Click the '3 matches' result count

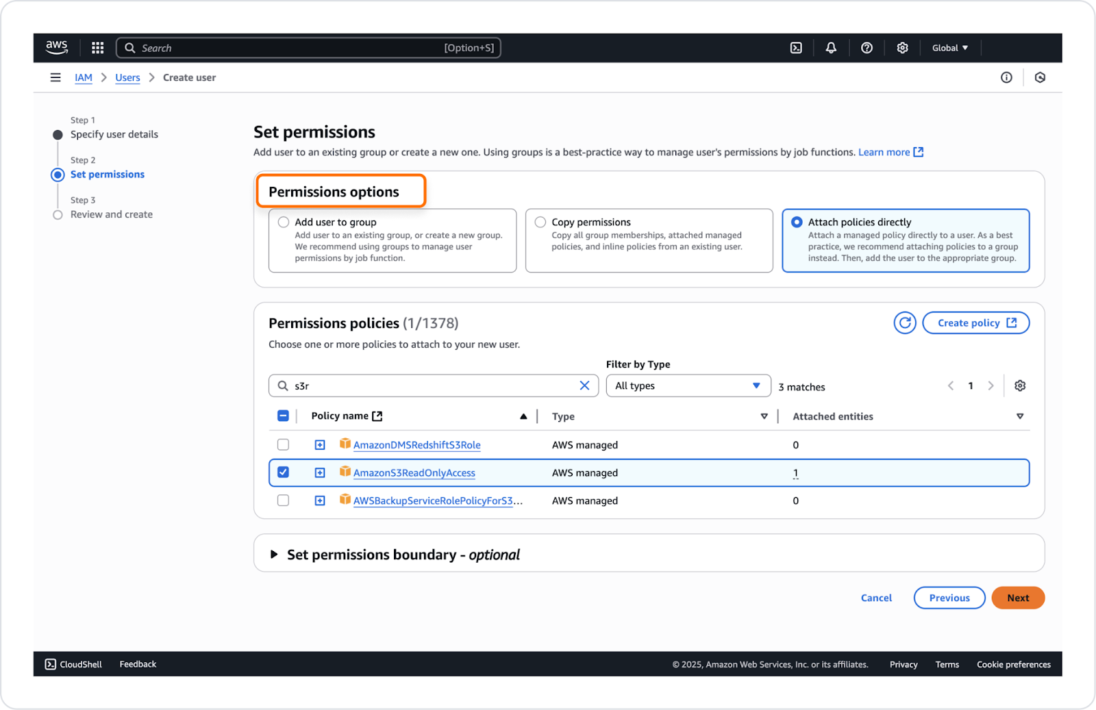pos(801,387)
